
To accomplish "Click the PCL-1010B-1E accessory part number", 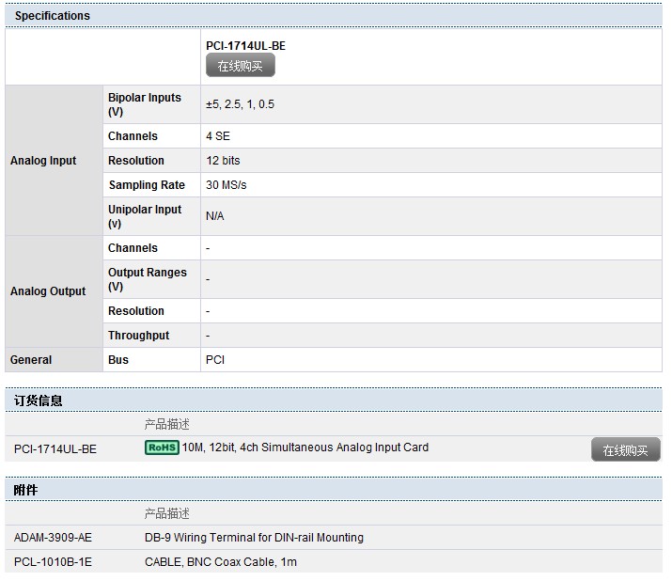I will (x=53, y=562).
